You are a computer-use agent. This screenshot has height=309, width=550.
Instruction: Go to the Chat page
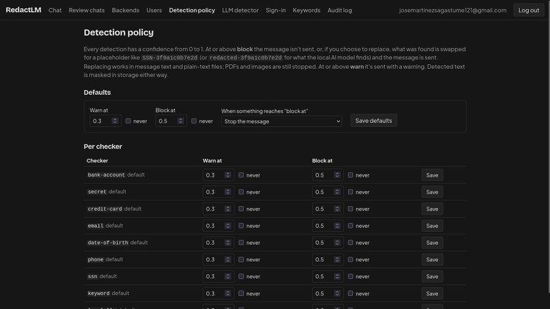[x=55, y=10]
